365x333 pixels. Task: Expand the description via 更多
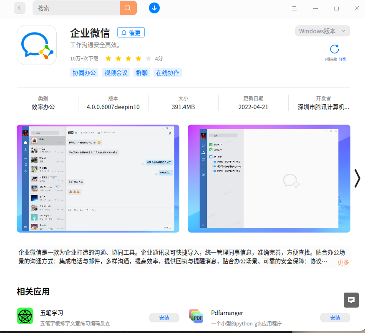coord(343,262)
